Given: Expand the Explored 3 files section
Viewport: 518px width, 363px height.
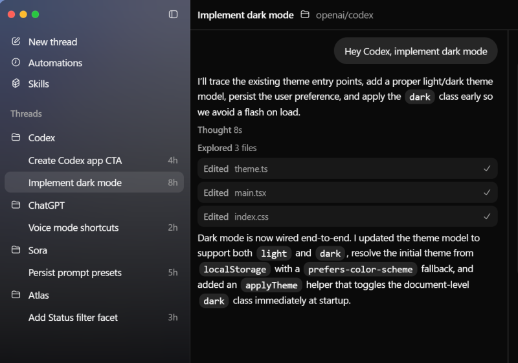Looking at the screenshot, I should point(227,148).
